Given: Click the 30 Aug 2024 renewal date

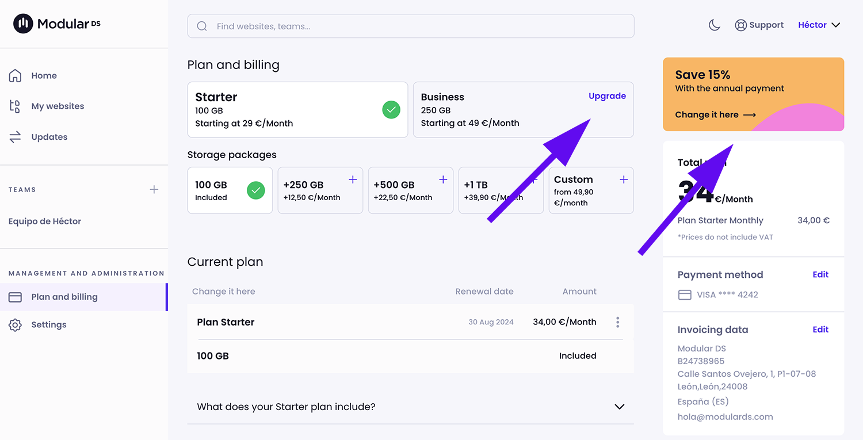Looking at the screenshot, I should (491, 322).
